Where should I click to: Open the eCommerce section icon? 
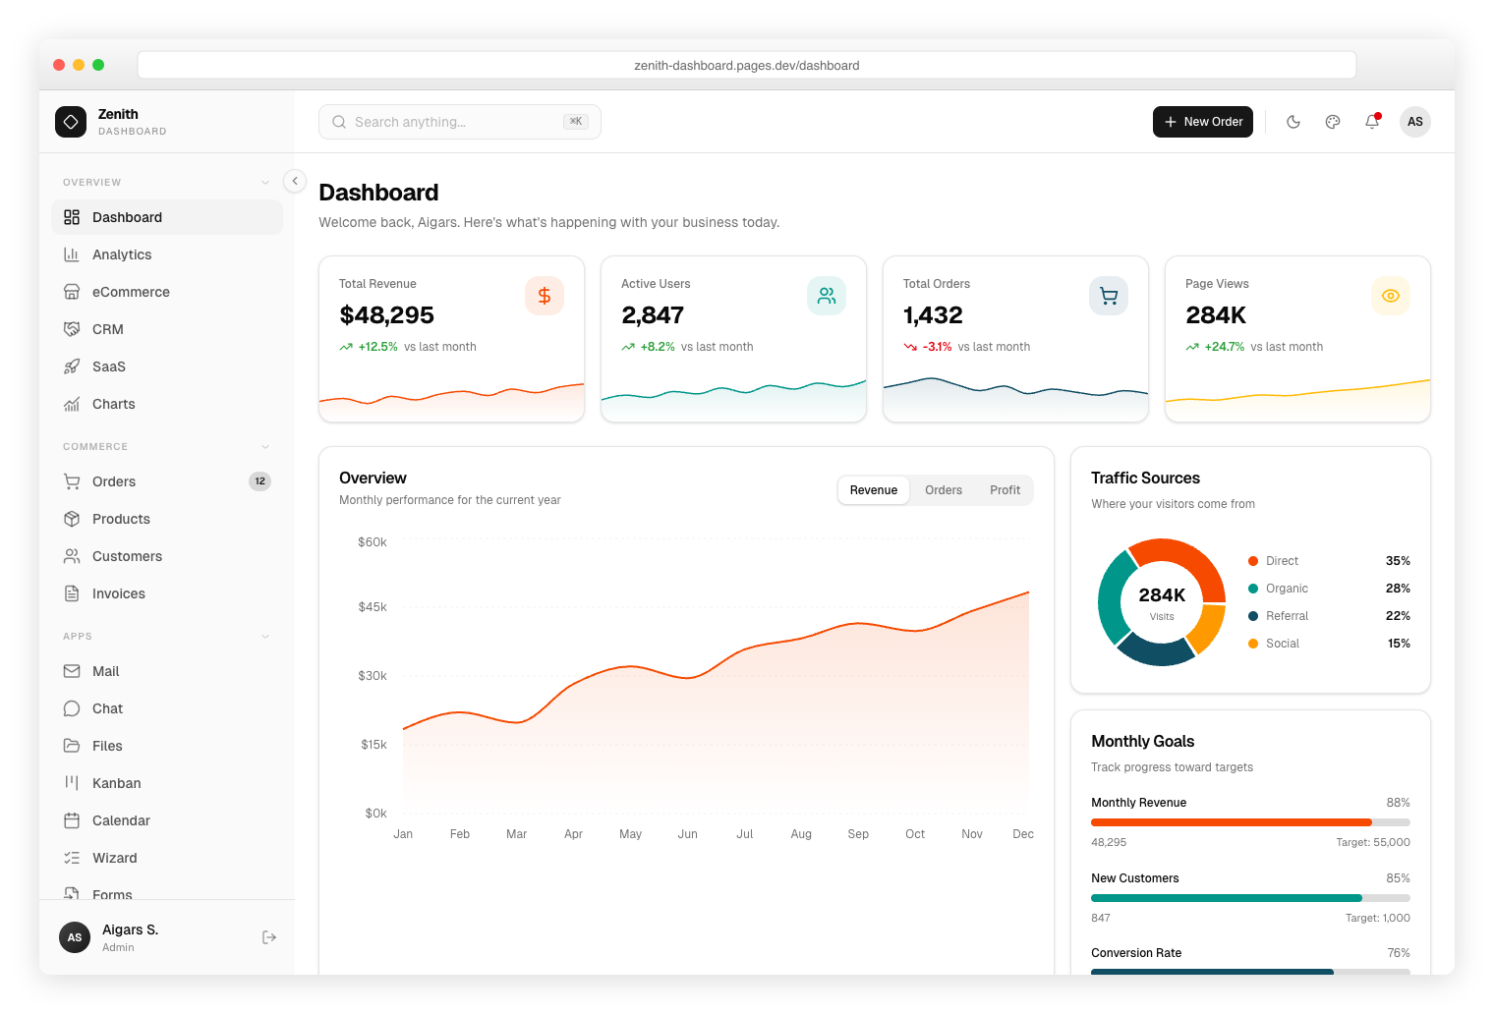[73, 292]
